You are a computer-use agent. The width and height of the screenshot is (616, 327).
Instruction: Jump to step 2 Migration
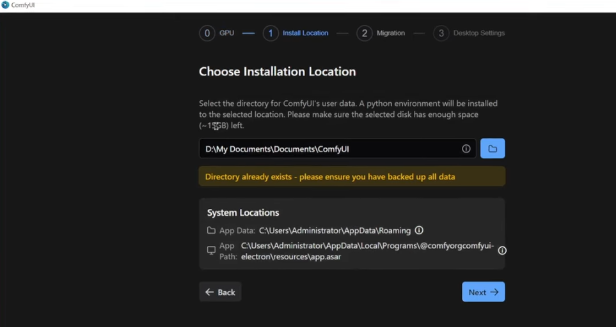[x=381, y=33]
